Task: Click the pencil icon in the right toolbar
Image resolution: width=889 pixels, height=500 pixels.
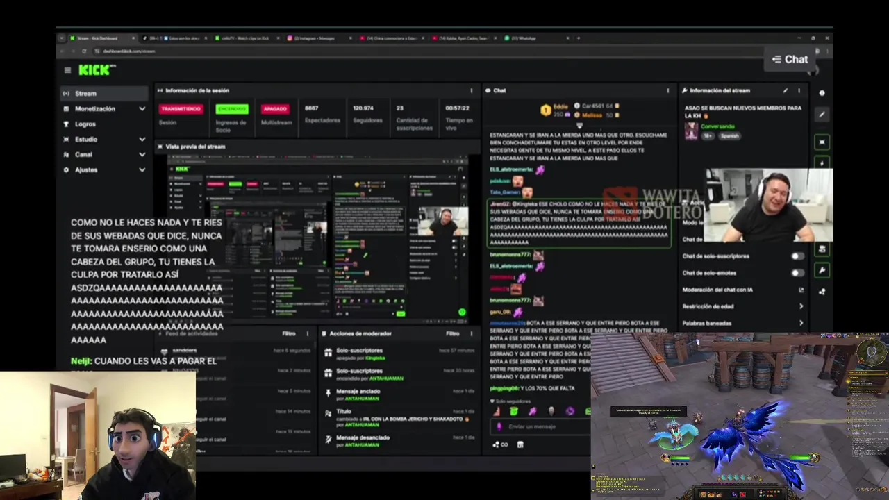Action: coord(822,115)
